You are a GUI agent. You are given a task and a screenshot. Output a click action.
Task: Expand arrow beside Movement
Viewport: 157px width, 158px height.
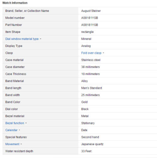pos(21,144)
